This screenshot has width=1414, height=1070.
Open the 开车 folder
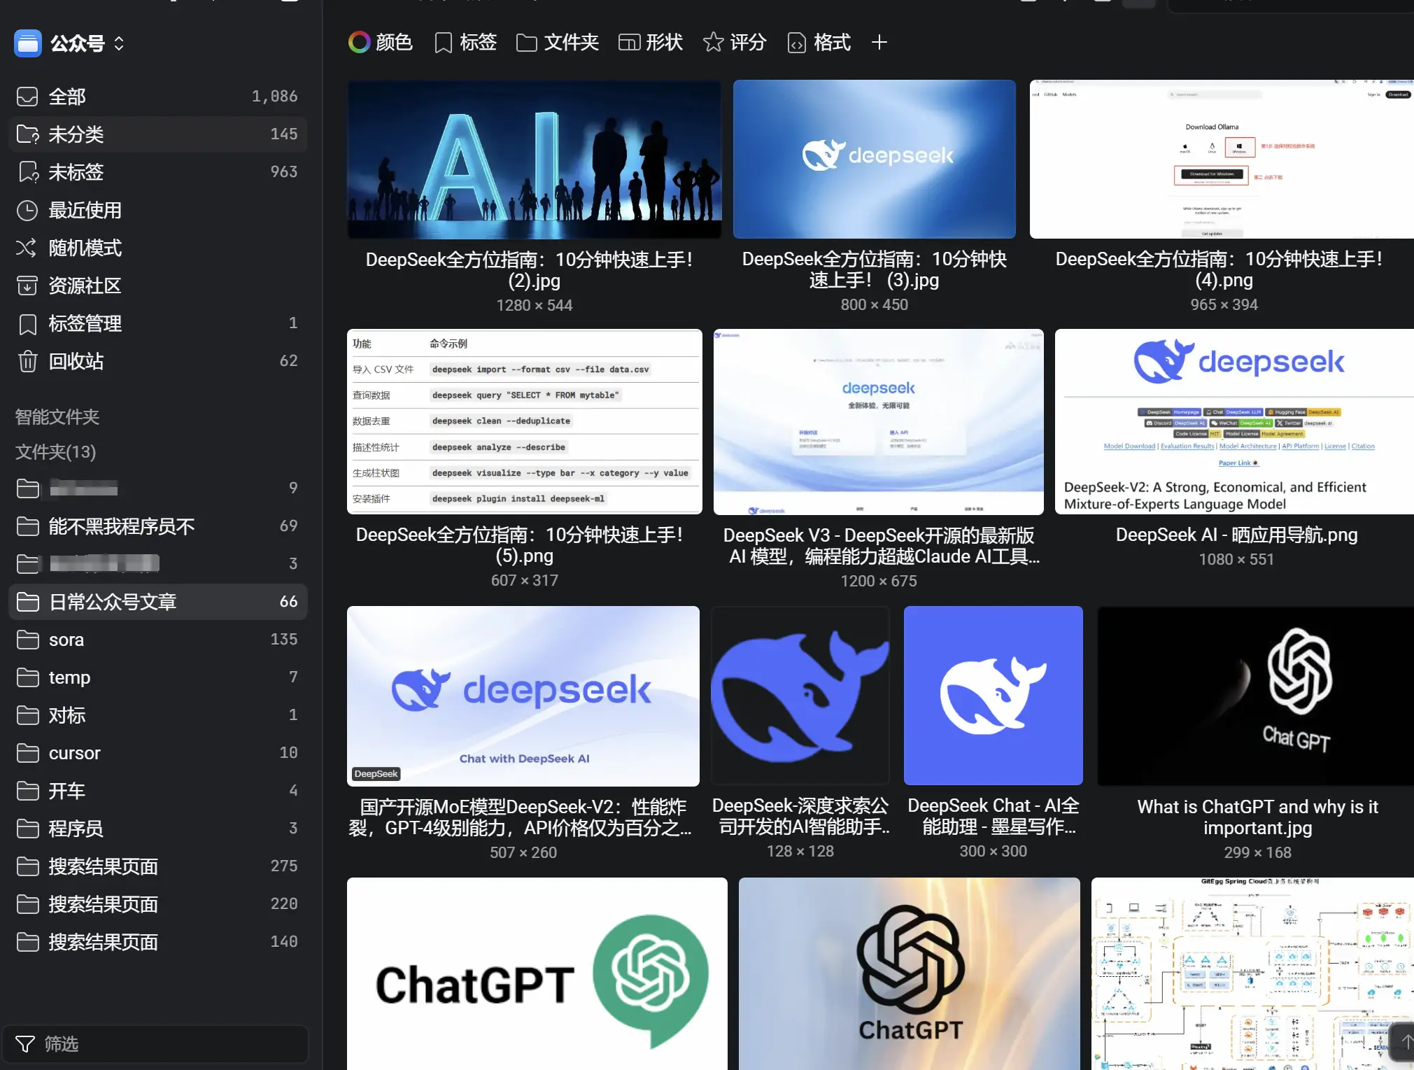157,791
